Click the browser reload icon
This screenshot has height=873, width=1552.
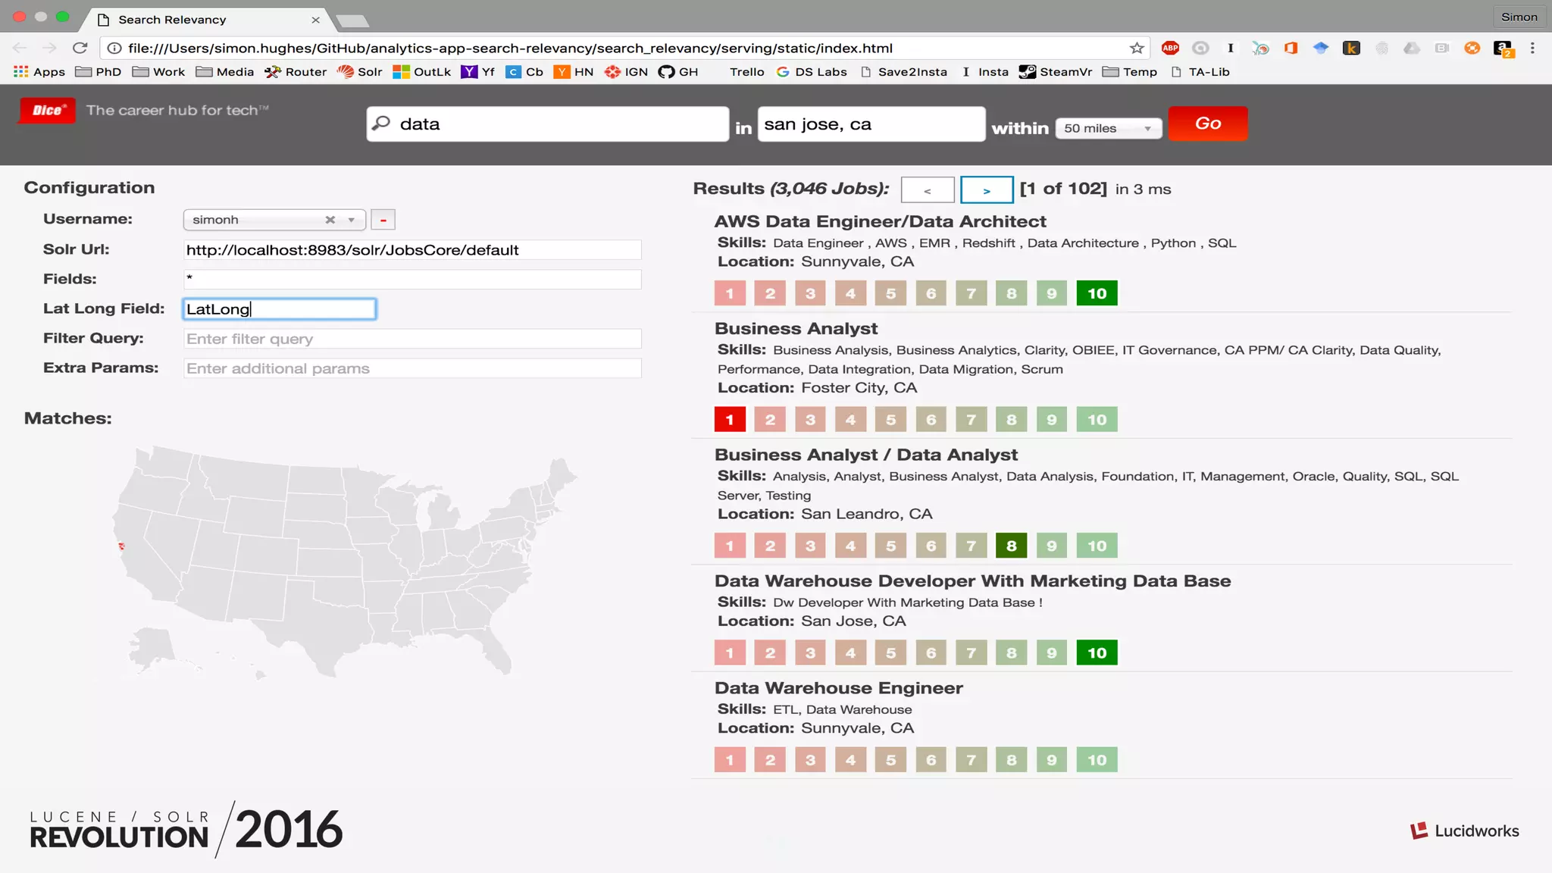[80, 48]
